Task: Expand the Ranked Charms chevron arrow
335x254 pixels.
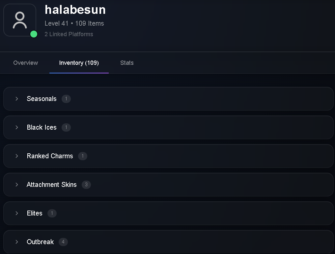Action: pos(17,156)
